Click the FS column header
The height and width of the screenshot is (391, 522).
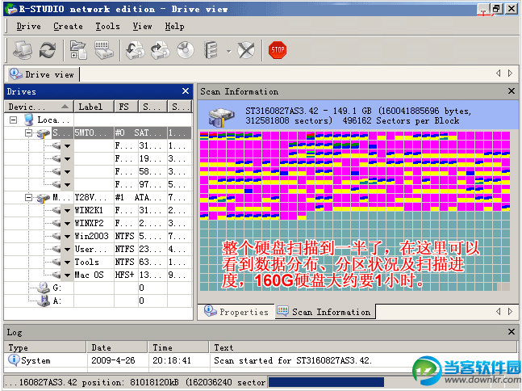coord(126,107)
